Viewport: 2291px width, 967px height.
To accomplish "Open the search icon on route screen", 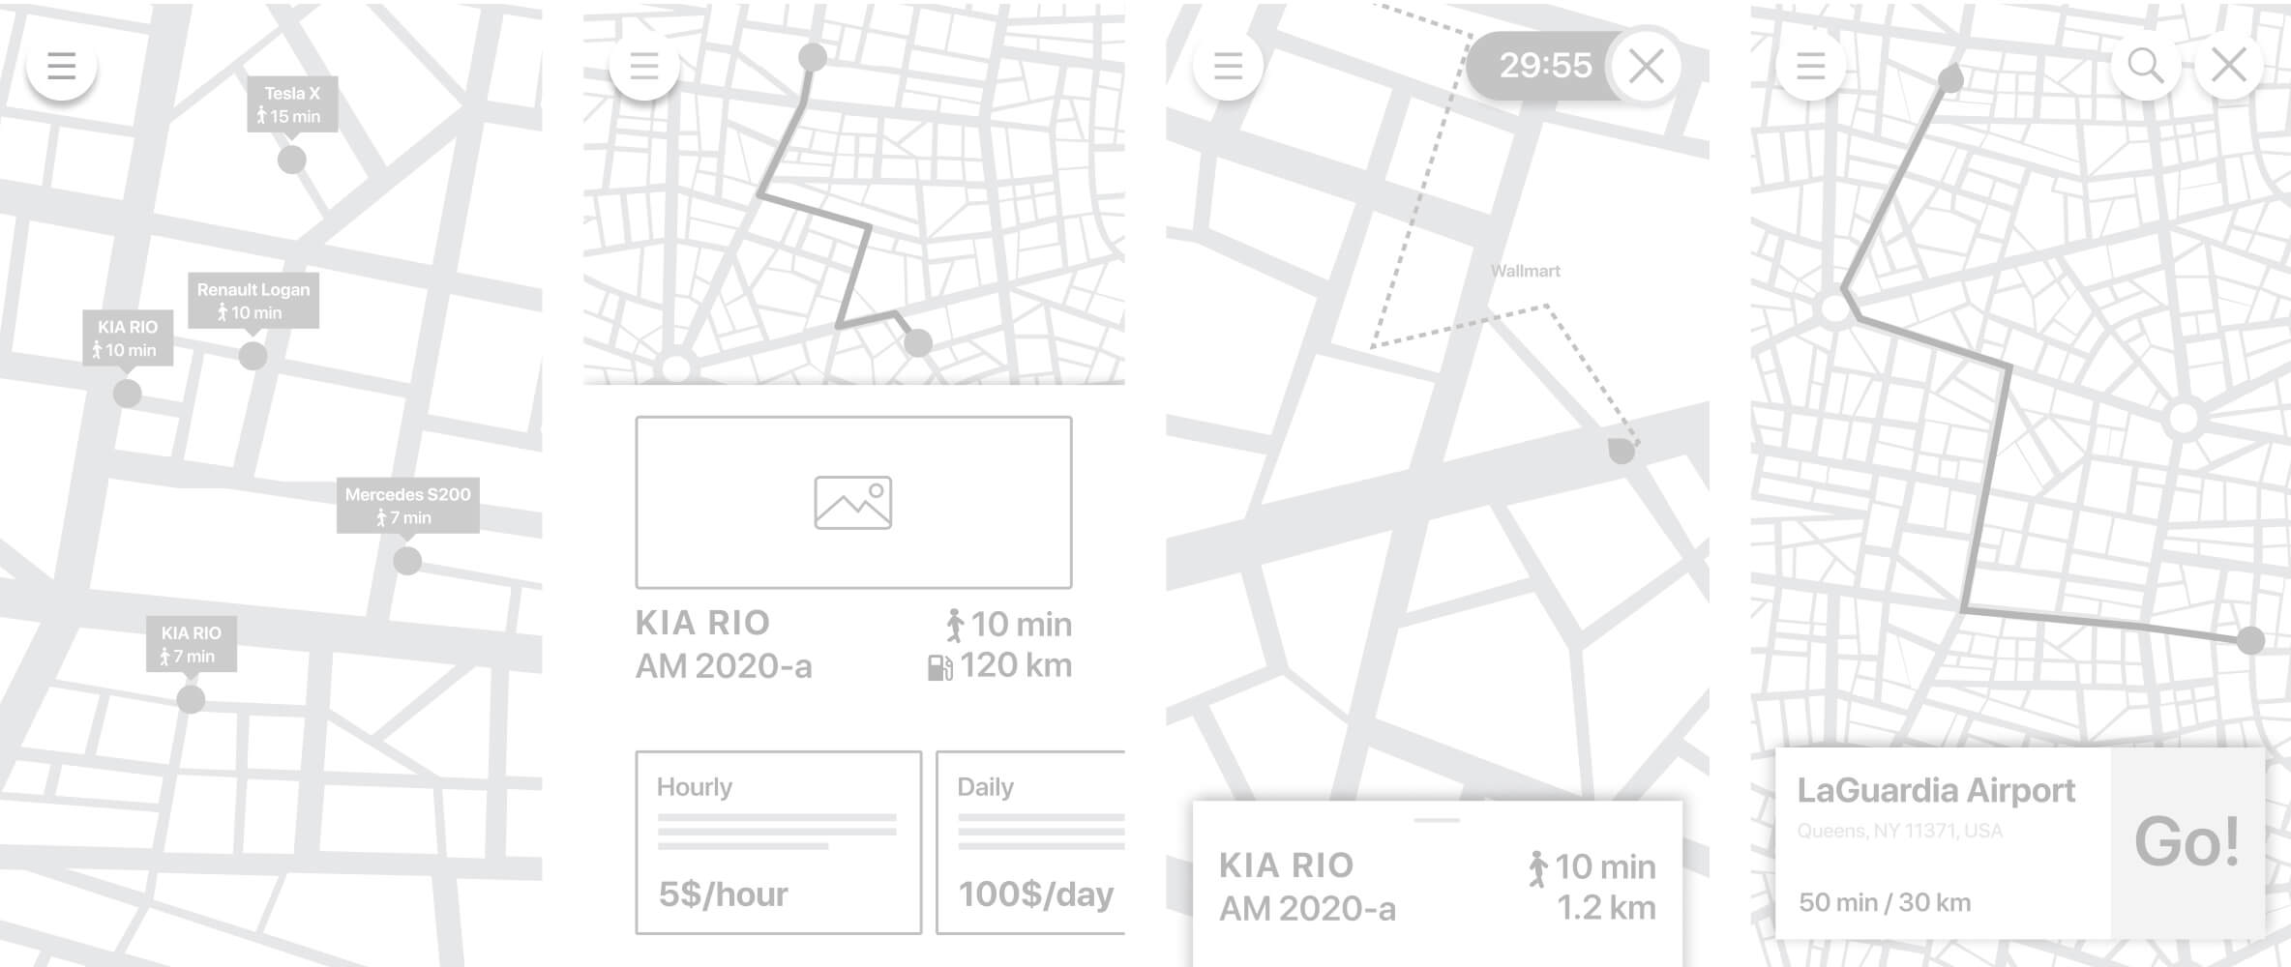I will 2145,66.
